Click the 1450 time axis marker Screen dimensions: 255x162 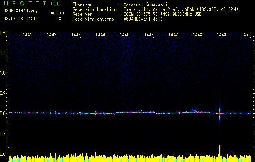[x=246, y=35]
